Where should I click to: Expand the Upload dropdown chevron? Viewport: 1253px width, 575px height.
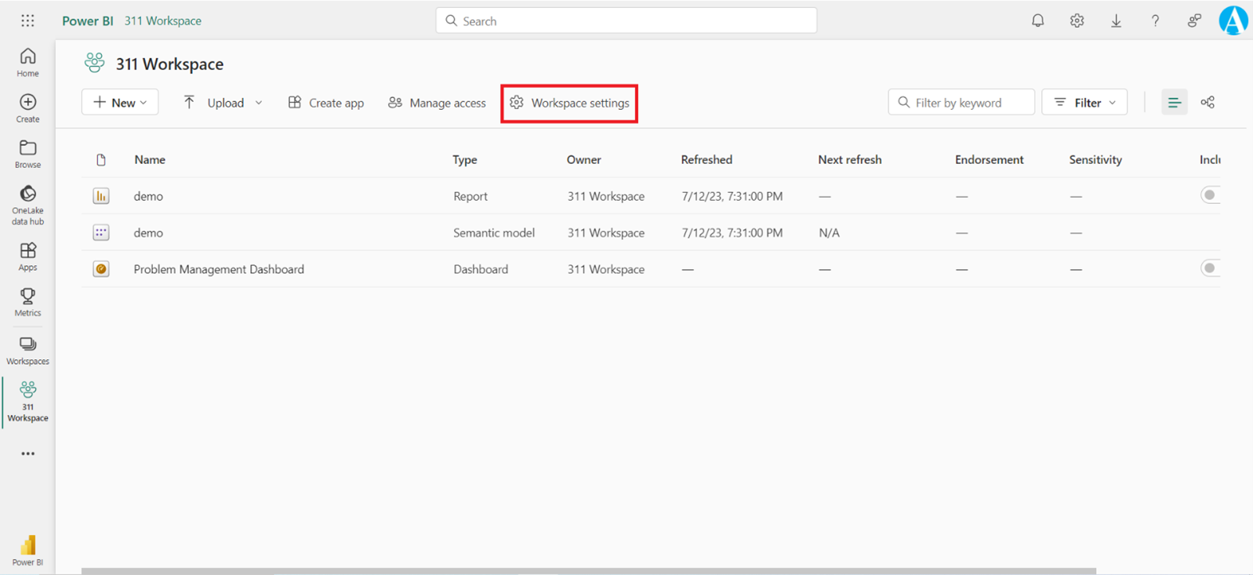click(259, 103)
